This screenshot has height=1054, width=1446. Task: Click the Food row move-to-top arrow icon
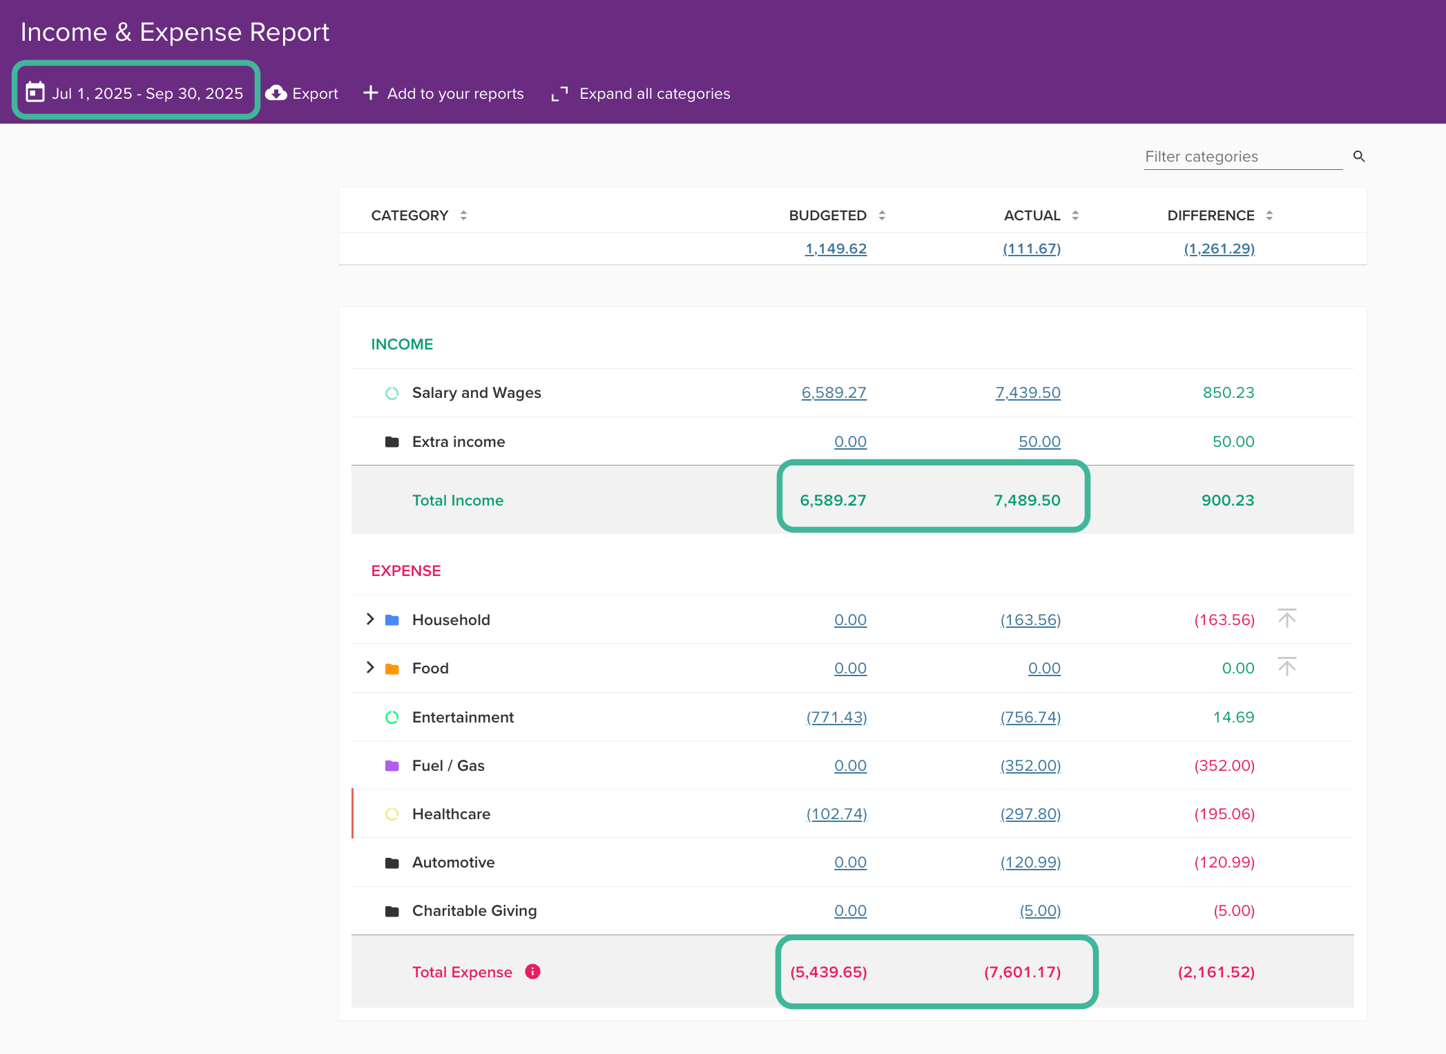pos(1286,667)
